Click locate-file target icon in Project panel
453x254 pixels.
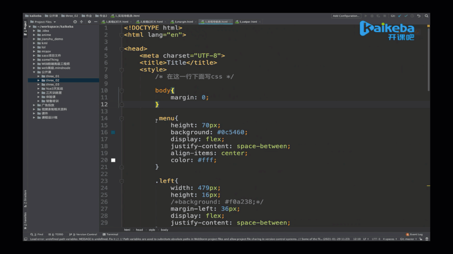coord(75,22)
